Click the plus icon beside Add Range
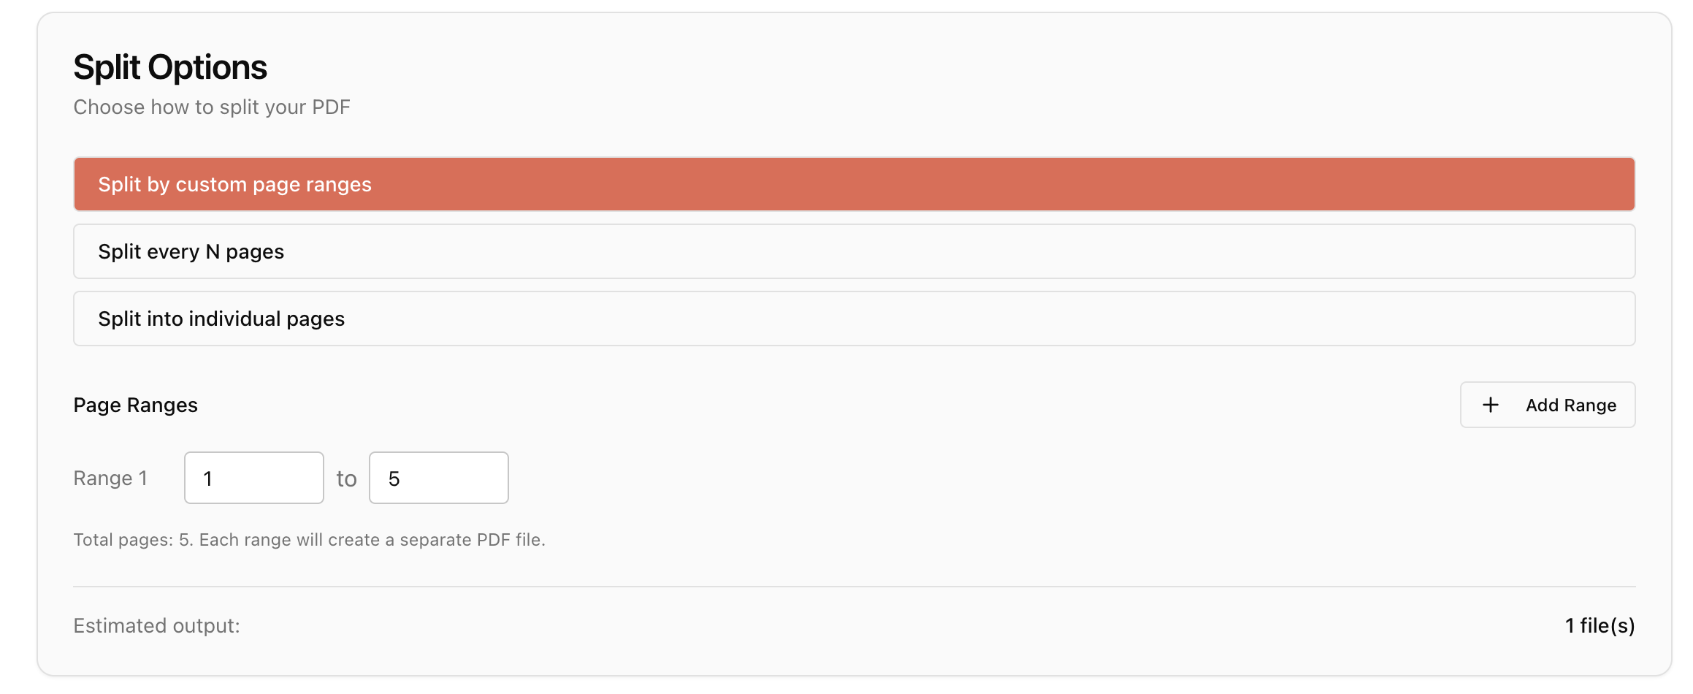The width and height of the screenshot is (1693, 694). click(1491, 405)
